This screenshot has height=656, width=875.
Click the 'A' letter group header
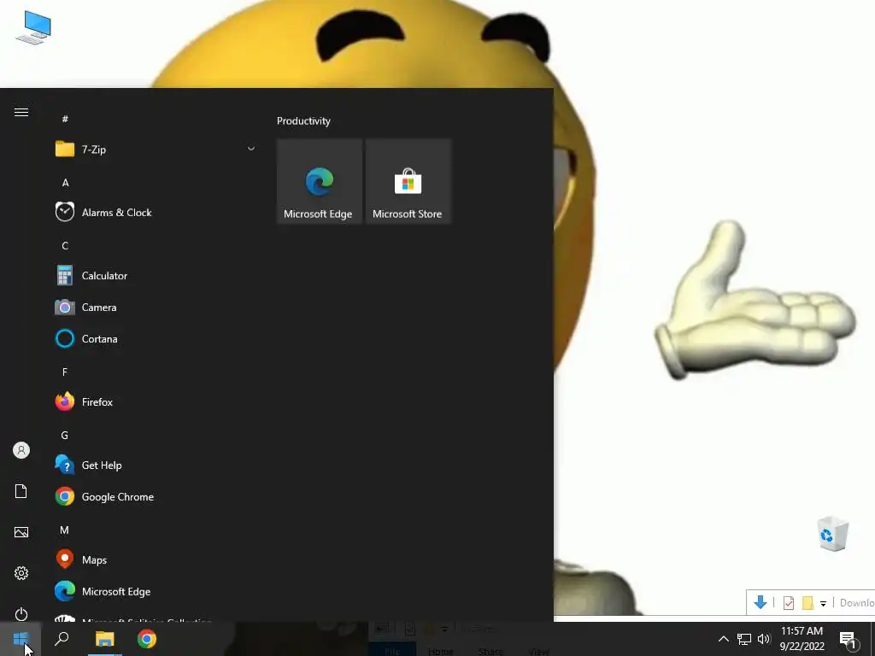[65, 183]
